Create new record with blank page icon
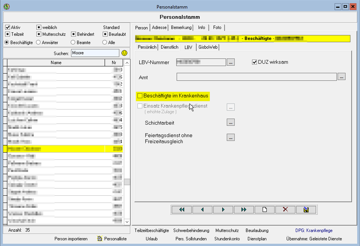The width and height of the screenshot is (360, 246). pyautogui.click(x=264, y=210)
